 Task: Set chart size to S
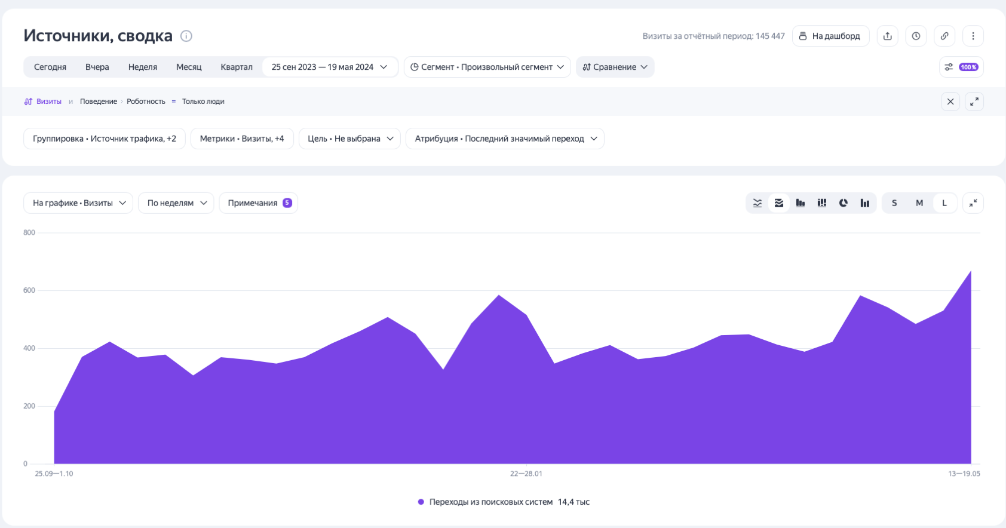pyautogui.click(x=894, y=203)
